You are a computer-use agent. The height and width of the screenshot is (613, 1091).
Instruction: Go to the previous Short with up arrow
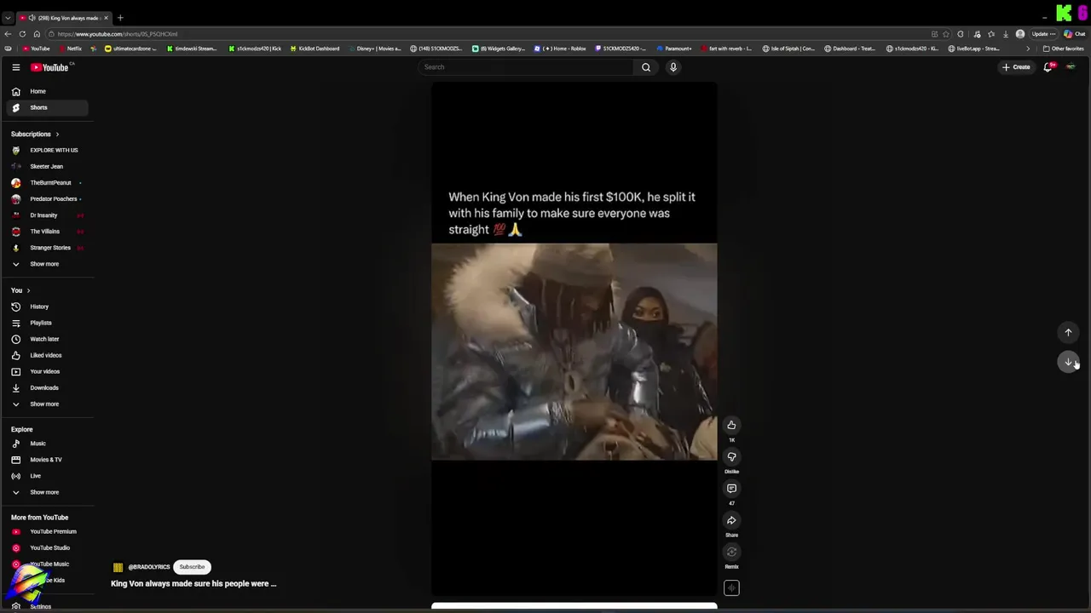(1068, 333)
